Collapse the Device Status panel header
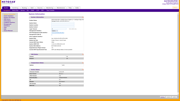 [30, 70]
